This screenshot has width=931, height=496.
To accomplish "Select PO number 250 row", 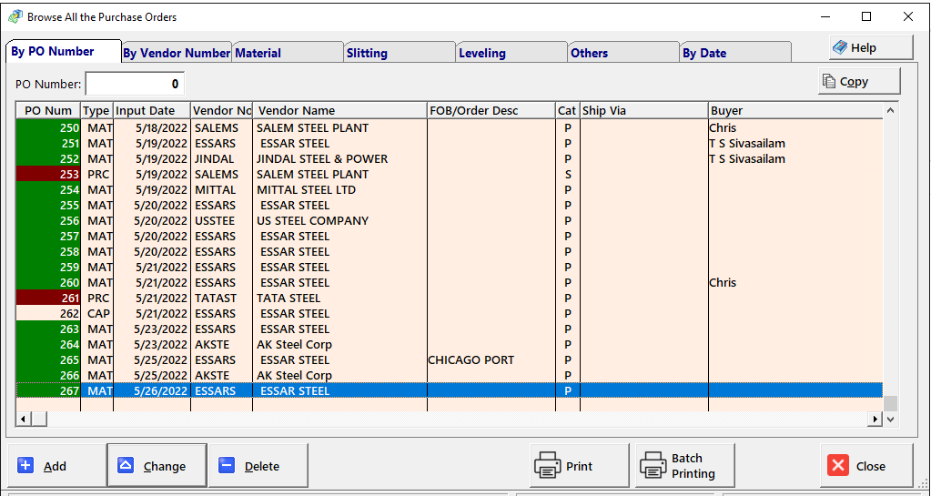I will click(450, 127).
